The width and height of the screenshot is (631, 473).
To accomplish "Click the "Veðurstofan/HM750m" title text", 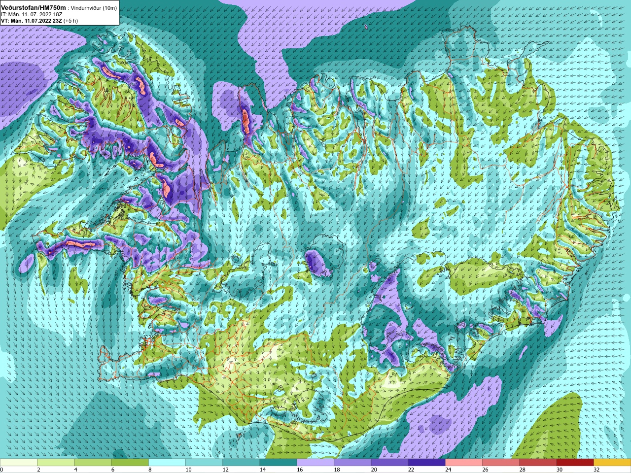I will 33,8.
